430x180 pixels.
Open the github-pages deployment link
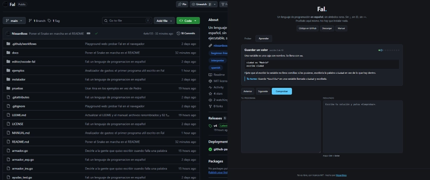pyautogui.click(x=221, y=150)
